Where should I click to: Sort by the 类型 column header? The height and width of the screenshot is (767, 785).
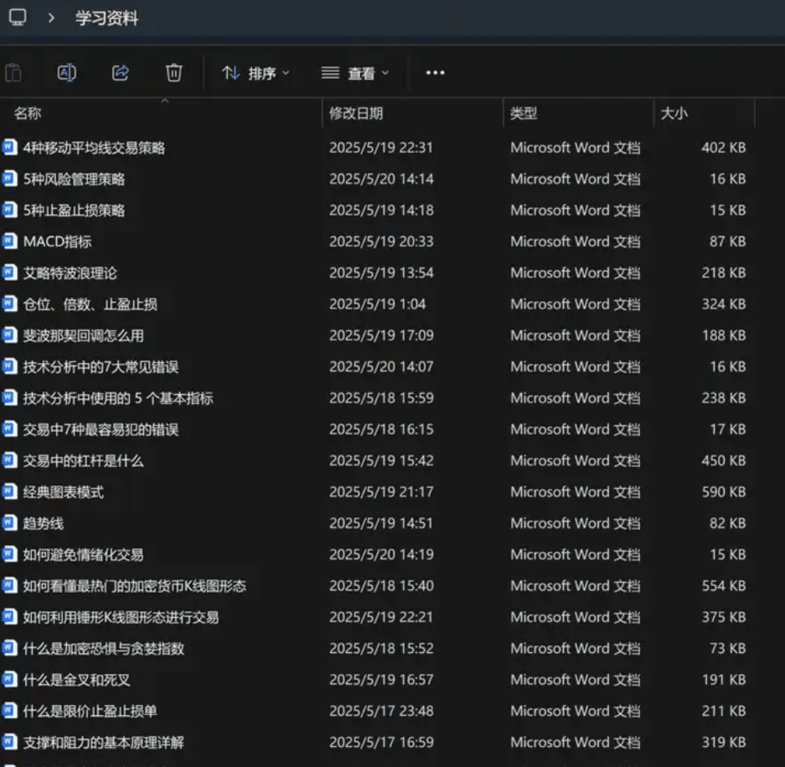[524, 113]
